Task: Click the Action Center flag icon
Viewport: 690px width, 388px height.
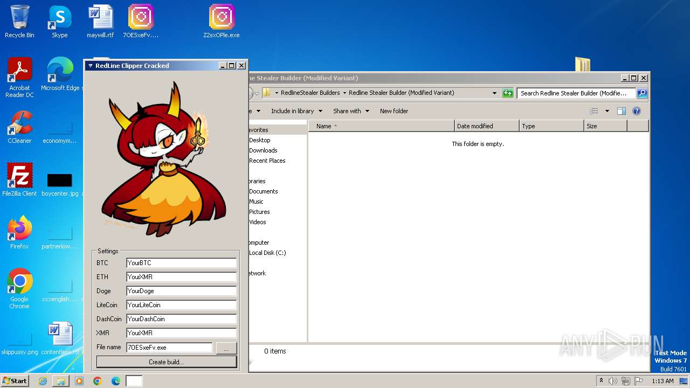Action: pos(639,381)
